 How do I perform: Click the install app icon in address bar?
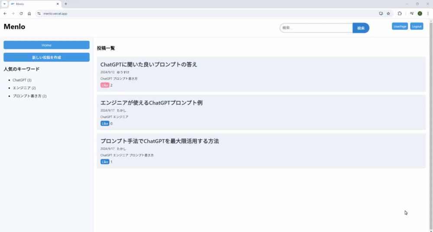click(381, 13)
